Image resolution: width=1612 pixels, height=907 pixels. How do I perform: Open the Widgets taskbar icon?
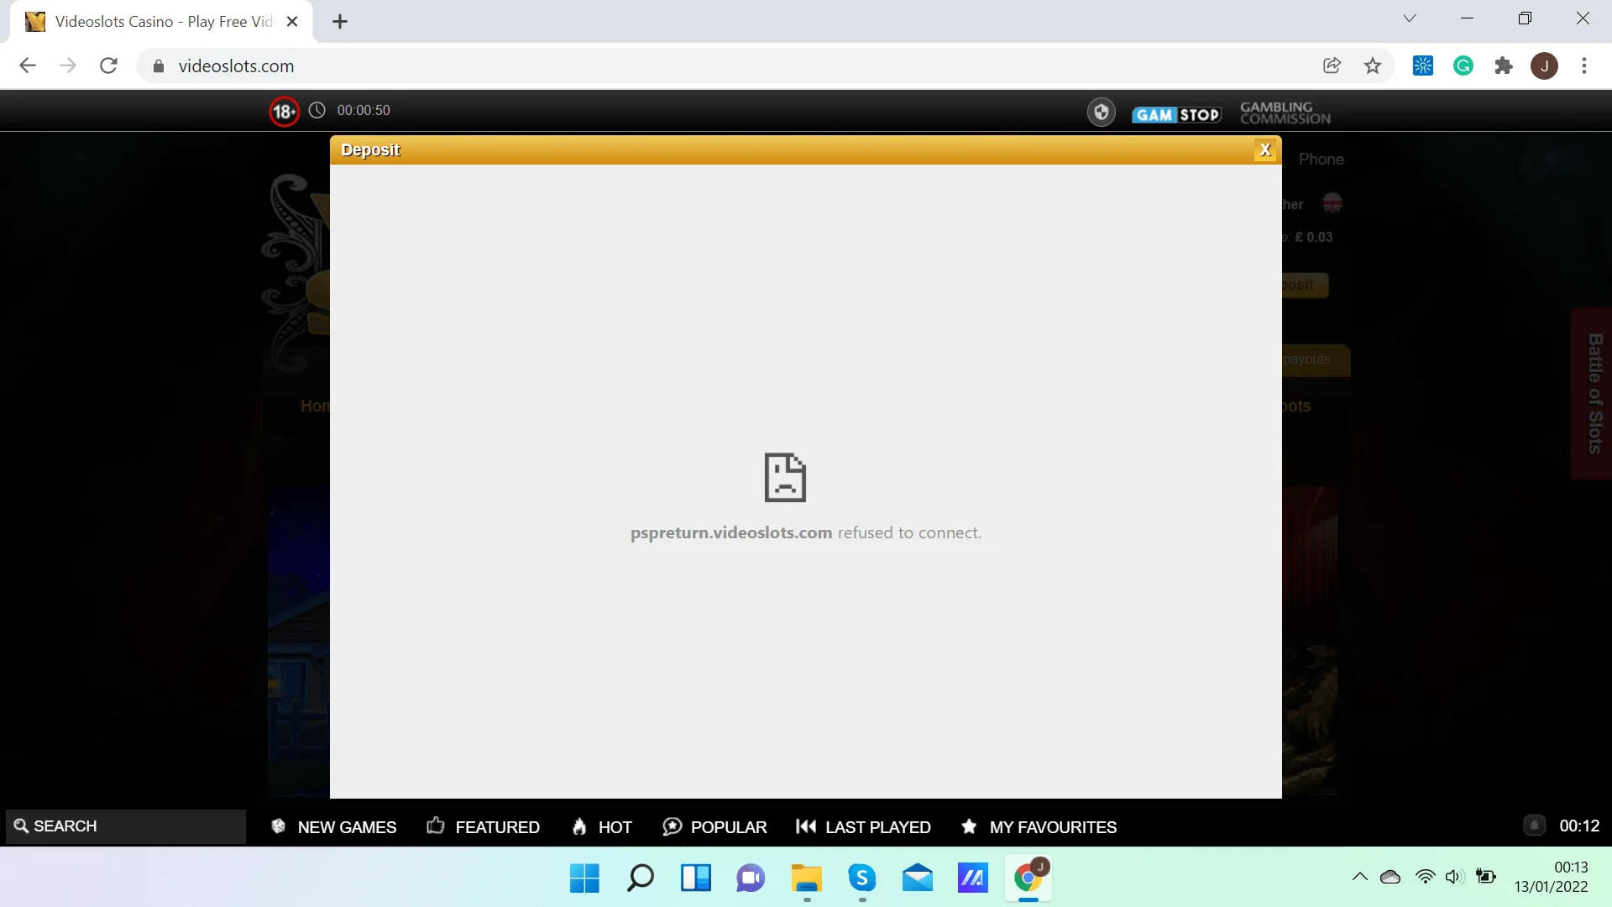point(695,878)
